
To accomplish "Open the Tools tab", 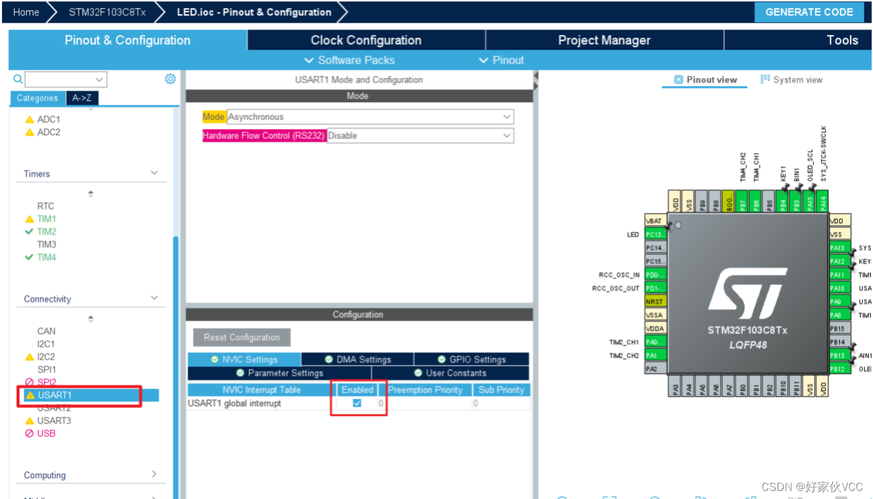I will [842, 40].
